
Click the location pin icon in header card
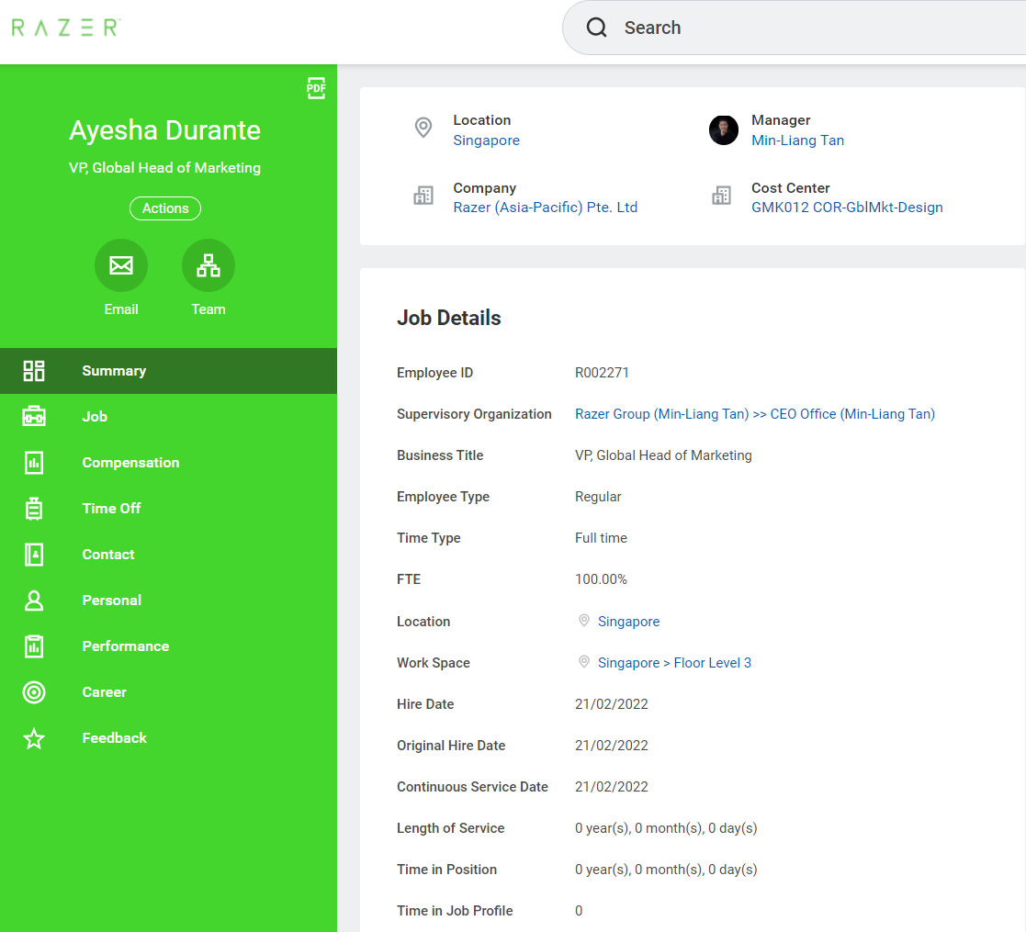(x=423, y=127)
